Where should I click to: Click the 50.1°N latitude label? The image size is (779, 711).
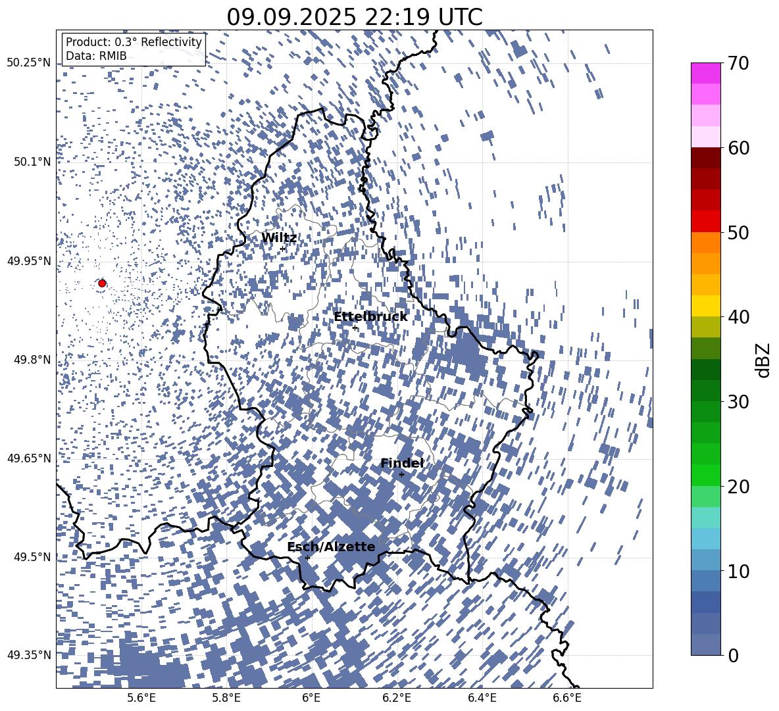[x=32, y=162]
